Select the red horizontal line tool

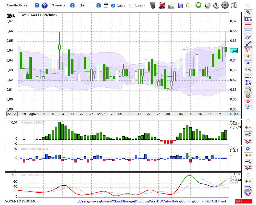pos(248,25)
